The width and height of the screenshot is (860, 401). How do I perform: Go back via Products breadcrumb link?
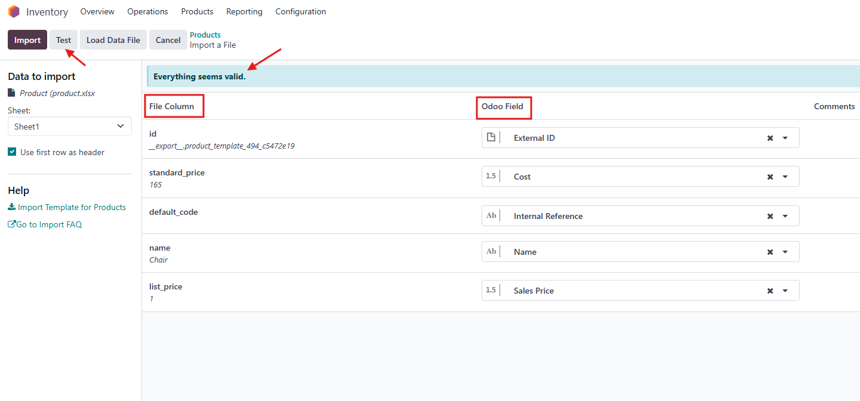pos(205,35)
